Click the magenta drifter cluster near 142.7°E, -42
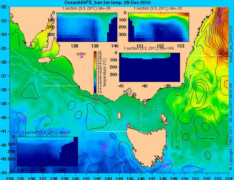 (105, 146)
